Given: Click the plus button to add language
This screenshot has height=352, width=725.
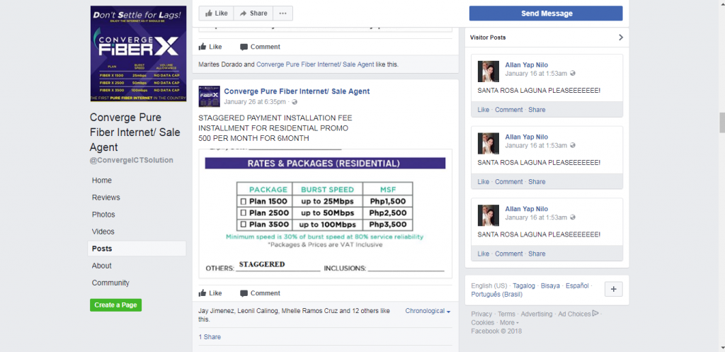Looking at the screenshot, I should click(614, 290).
